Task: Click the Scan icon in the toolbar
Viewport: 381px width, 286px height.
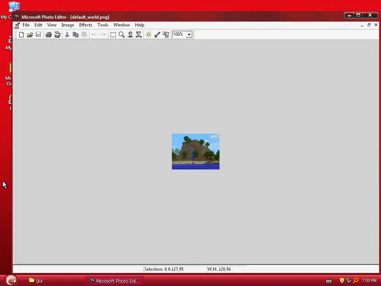Action: (x=57, y=35)
